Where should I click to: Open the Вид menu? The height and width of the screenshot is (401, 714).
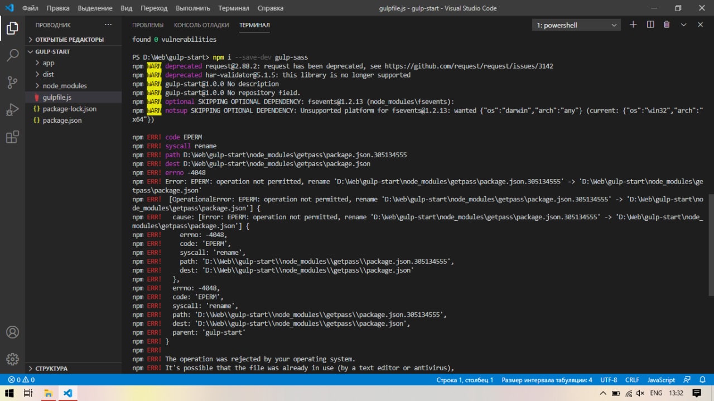click(x=127, y=8)
